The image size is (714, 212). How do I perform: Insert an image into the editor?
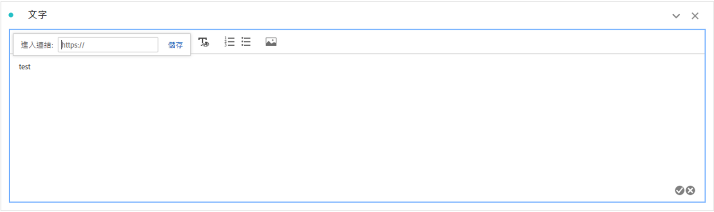tap(271, 42)
